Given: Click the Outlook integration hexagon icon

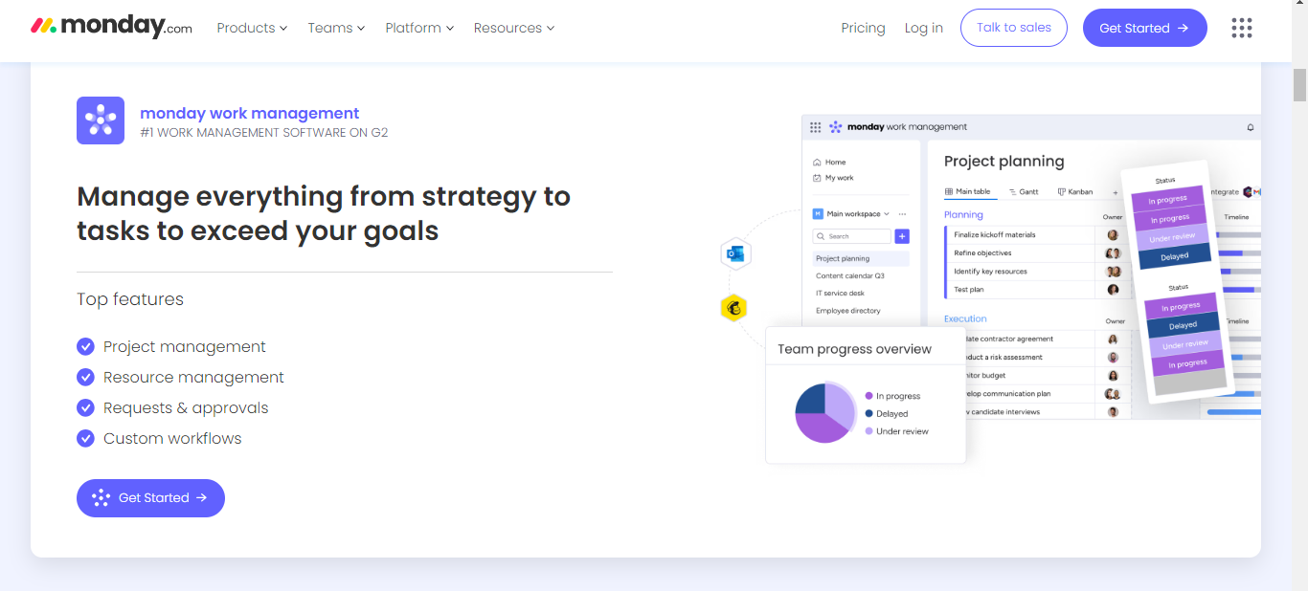Looking at the screenshot, I should [x=735, y=253].
